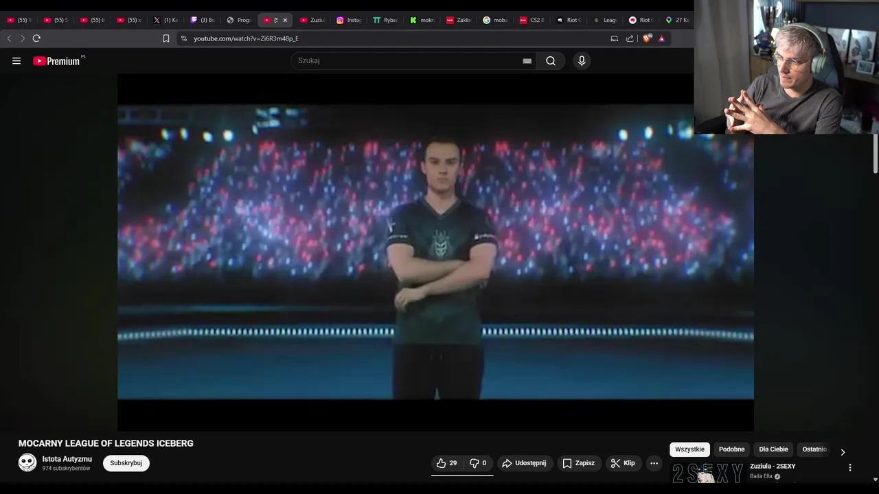Switch to the Kick mokry tab

[422, 20]
